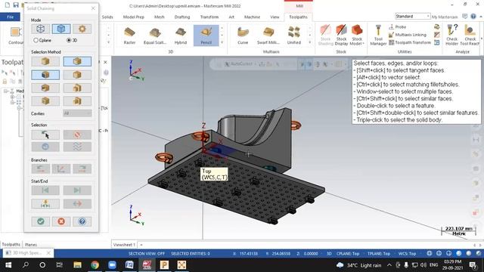
Task: Move chain end forward button
Action: [77, 190]
